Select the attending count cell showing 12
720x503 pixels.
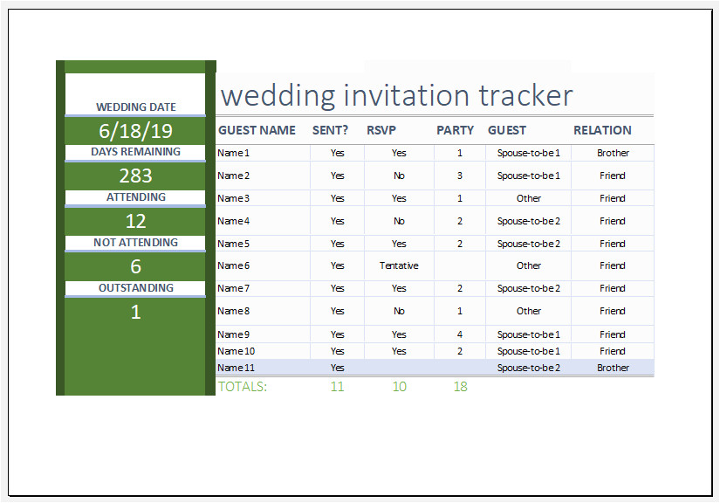[x=135, y=222]
